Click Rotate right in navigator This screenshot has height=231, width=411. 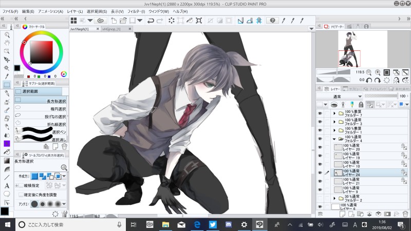click(378, 81)
